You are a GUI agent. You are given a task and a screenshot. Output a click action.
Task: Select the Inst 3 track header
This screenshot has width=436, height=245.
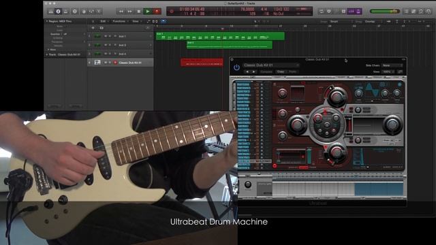[120, 45]
